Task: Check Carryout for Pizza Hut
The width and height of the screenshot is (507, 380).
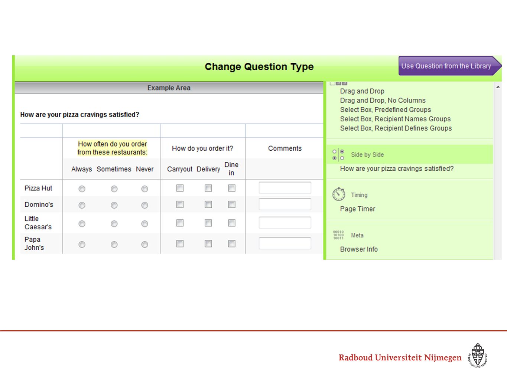Action: pyautogui.click(x=180, y=188)
